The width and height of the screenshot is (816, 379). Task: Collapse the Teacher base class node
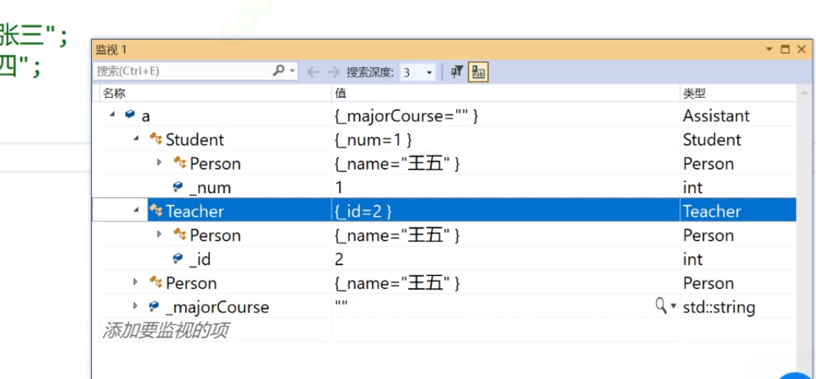coord(136,211)
